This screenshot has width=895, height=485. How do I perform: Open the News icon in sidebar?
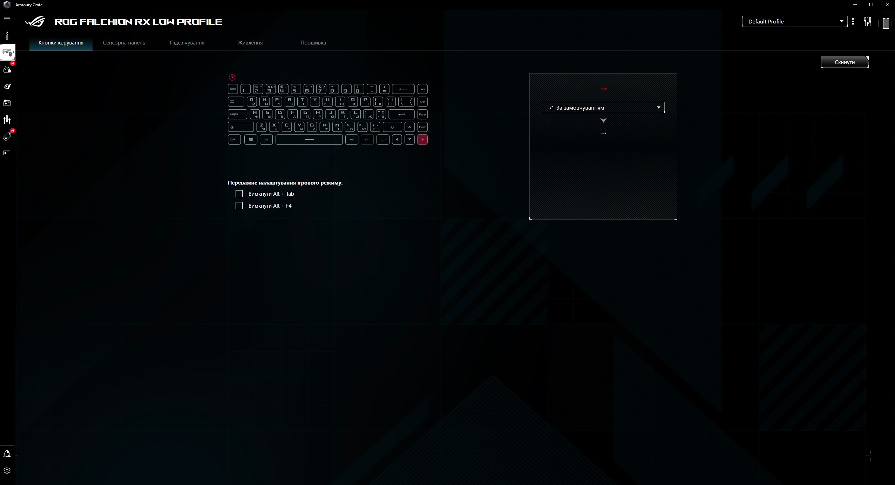pos(7,153)
